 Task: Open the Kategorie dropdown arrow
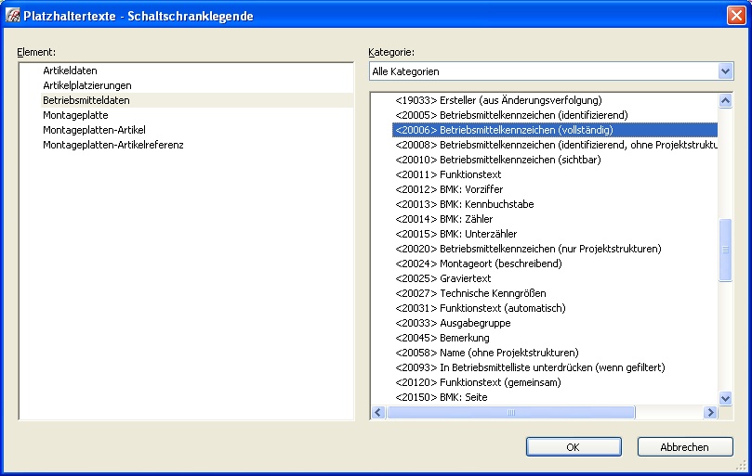725,71
